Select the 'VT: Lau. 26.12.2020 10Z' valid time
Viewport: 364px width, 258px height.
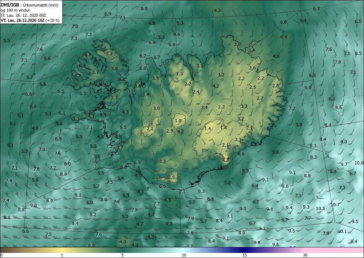[23, 20]
